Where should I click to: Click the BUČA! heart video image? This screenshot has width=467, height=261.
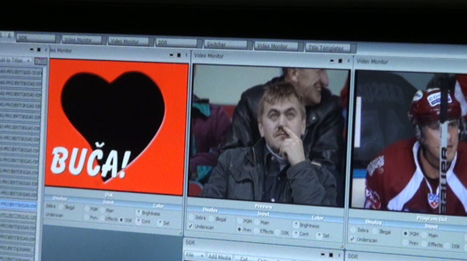pos(117,127)
